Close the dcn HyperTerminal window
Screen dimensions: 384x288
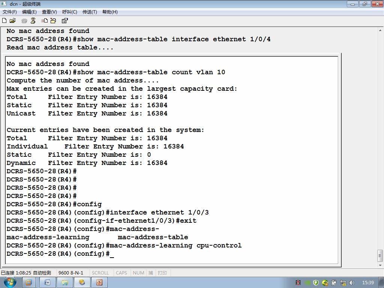(x=377, y=4)
